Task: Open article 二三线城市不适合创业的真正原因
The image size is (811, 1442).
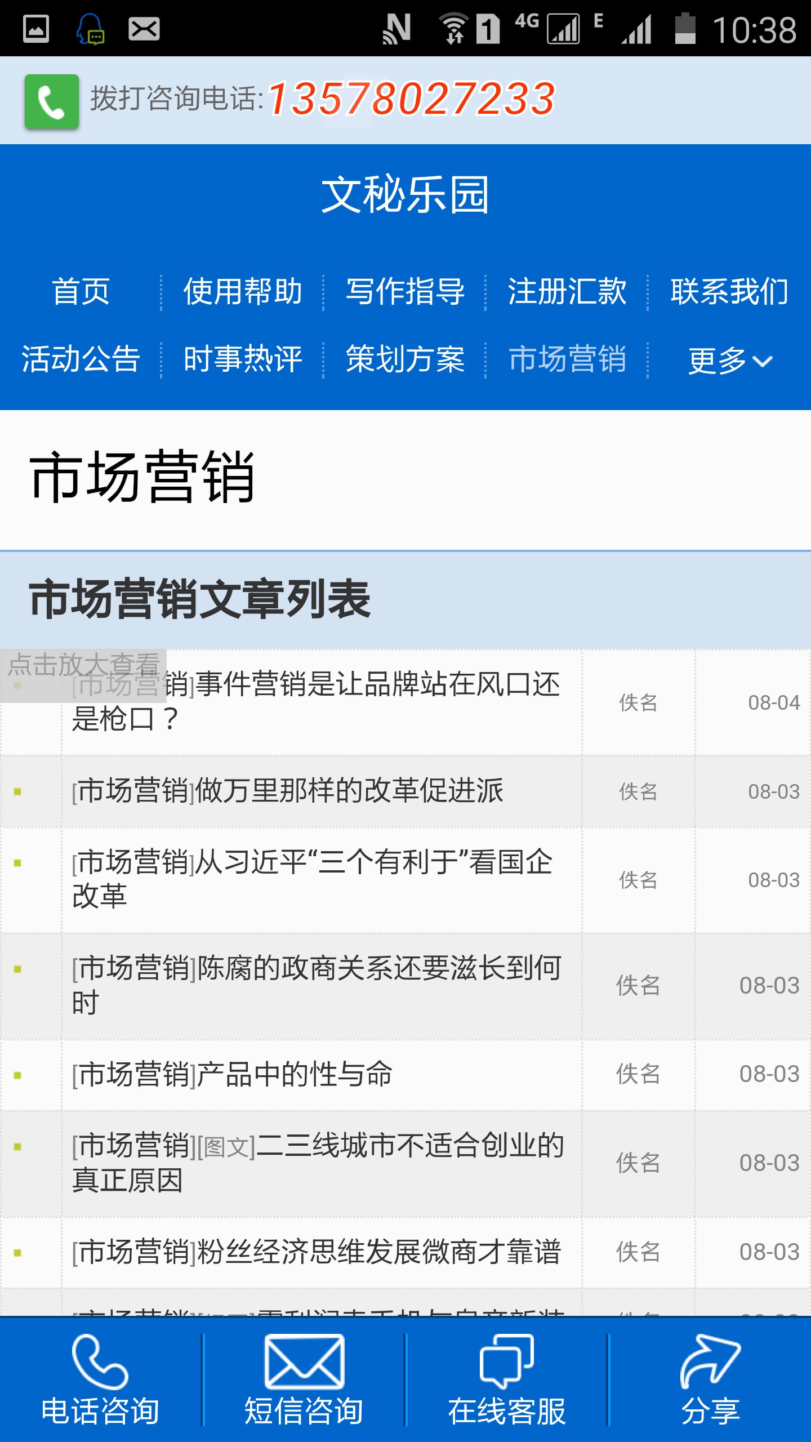Action: coord(318,1163)
